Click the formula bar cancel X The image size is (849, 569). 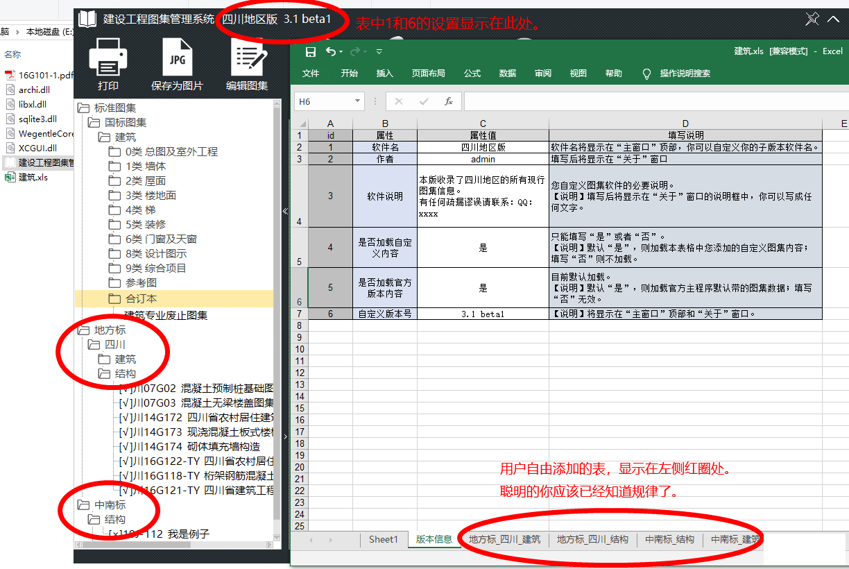point(398,101)
